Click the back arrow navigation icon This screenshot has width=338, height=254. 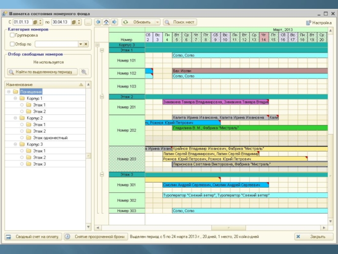point(98,22)
